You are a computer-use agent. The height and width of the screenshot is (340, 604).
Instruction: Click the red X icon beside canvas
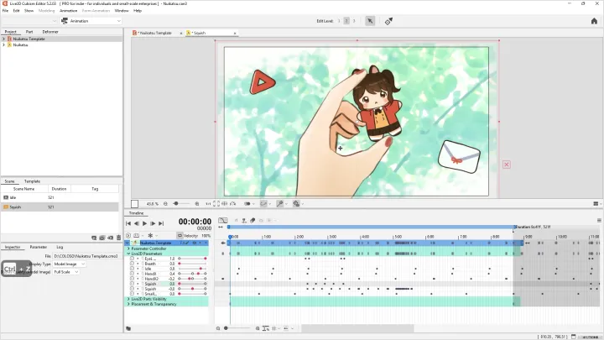[x=507, y=165]
